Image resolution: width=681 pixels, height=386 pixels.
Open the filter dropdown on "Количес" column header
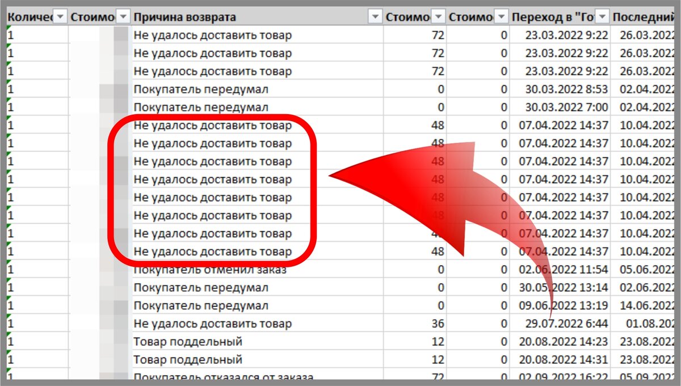pyautogui.click(x=59, y=17)
